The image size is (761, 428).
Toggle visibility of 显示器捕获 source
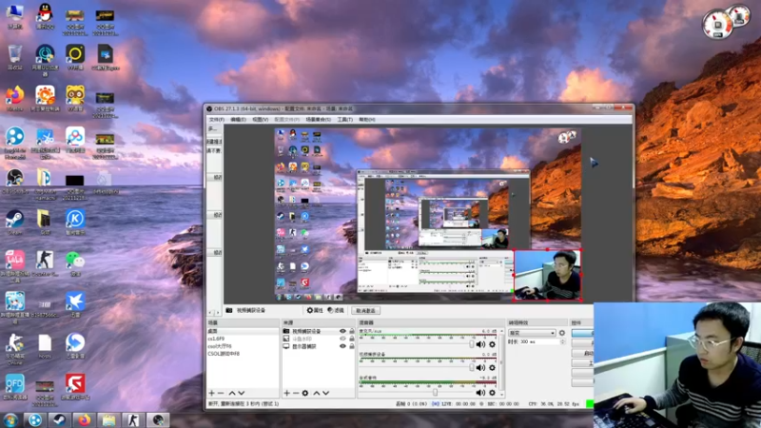click(x=342, y=346)
